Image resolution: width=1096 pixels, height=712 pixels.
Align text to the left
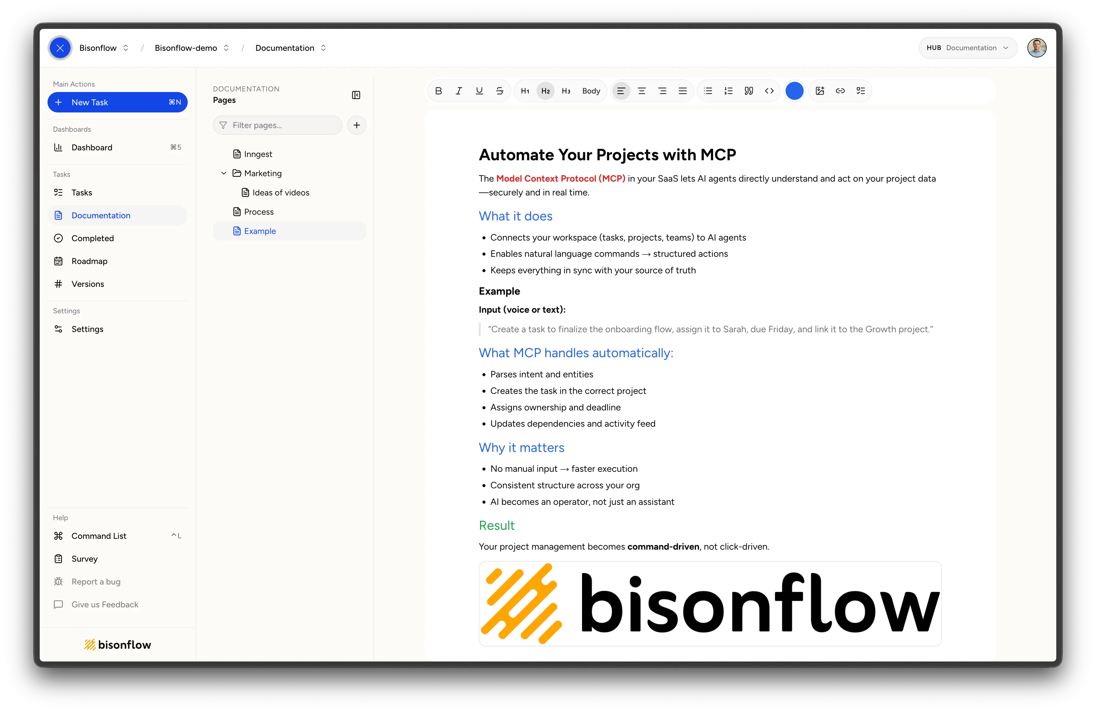point(621,91)
